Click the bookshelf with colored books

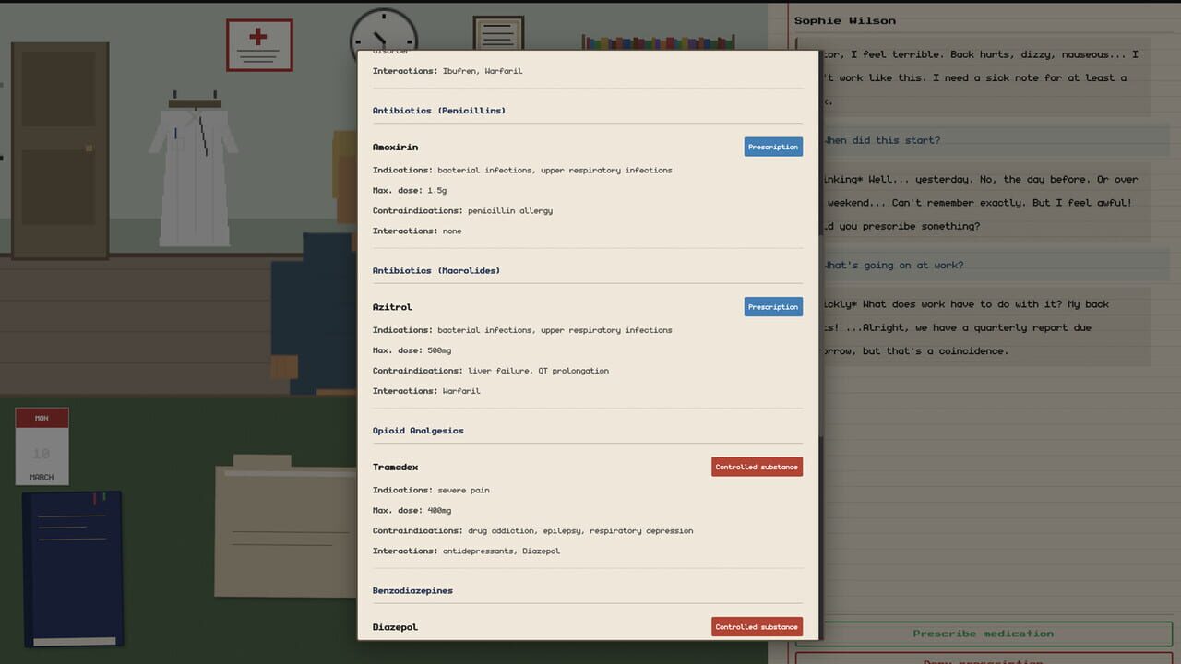click(x=658, y=42)
